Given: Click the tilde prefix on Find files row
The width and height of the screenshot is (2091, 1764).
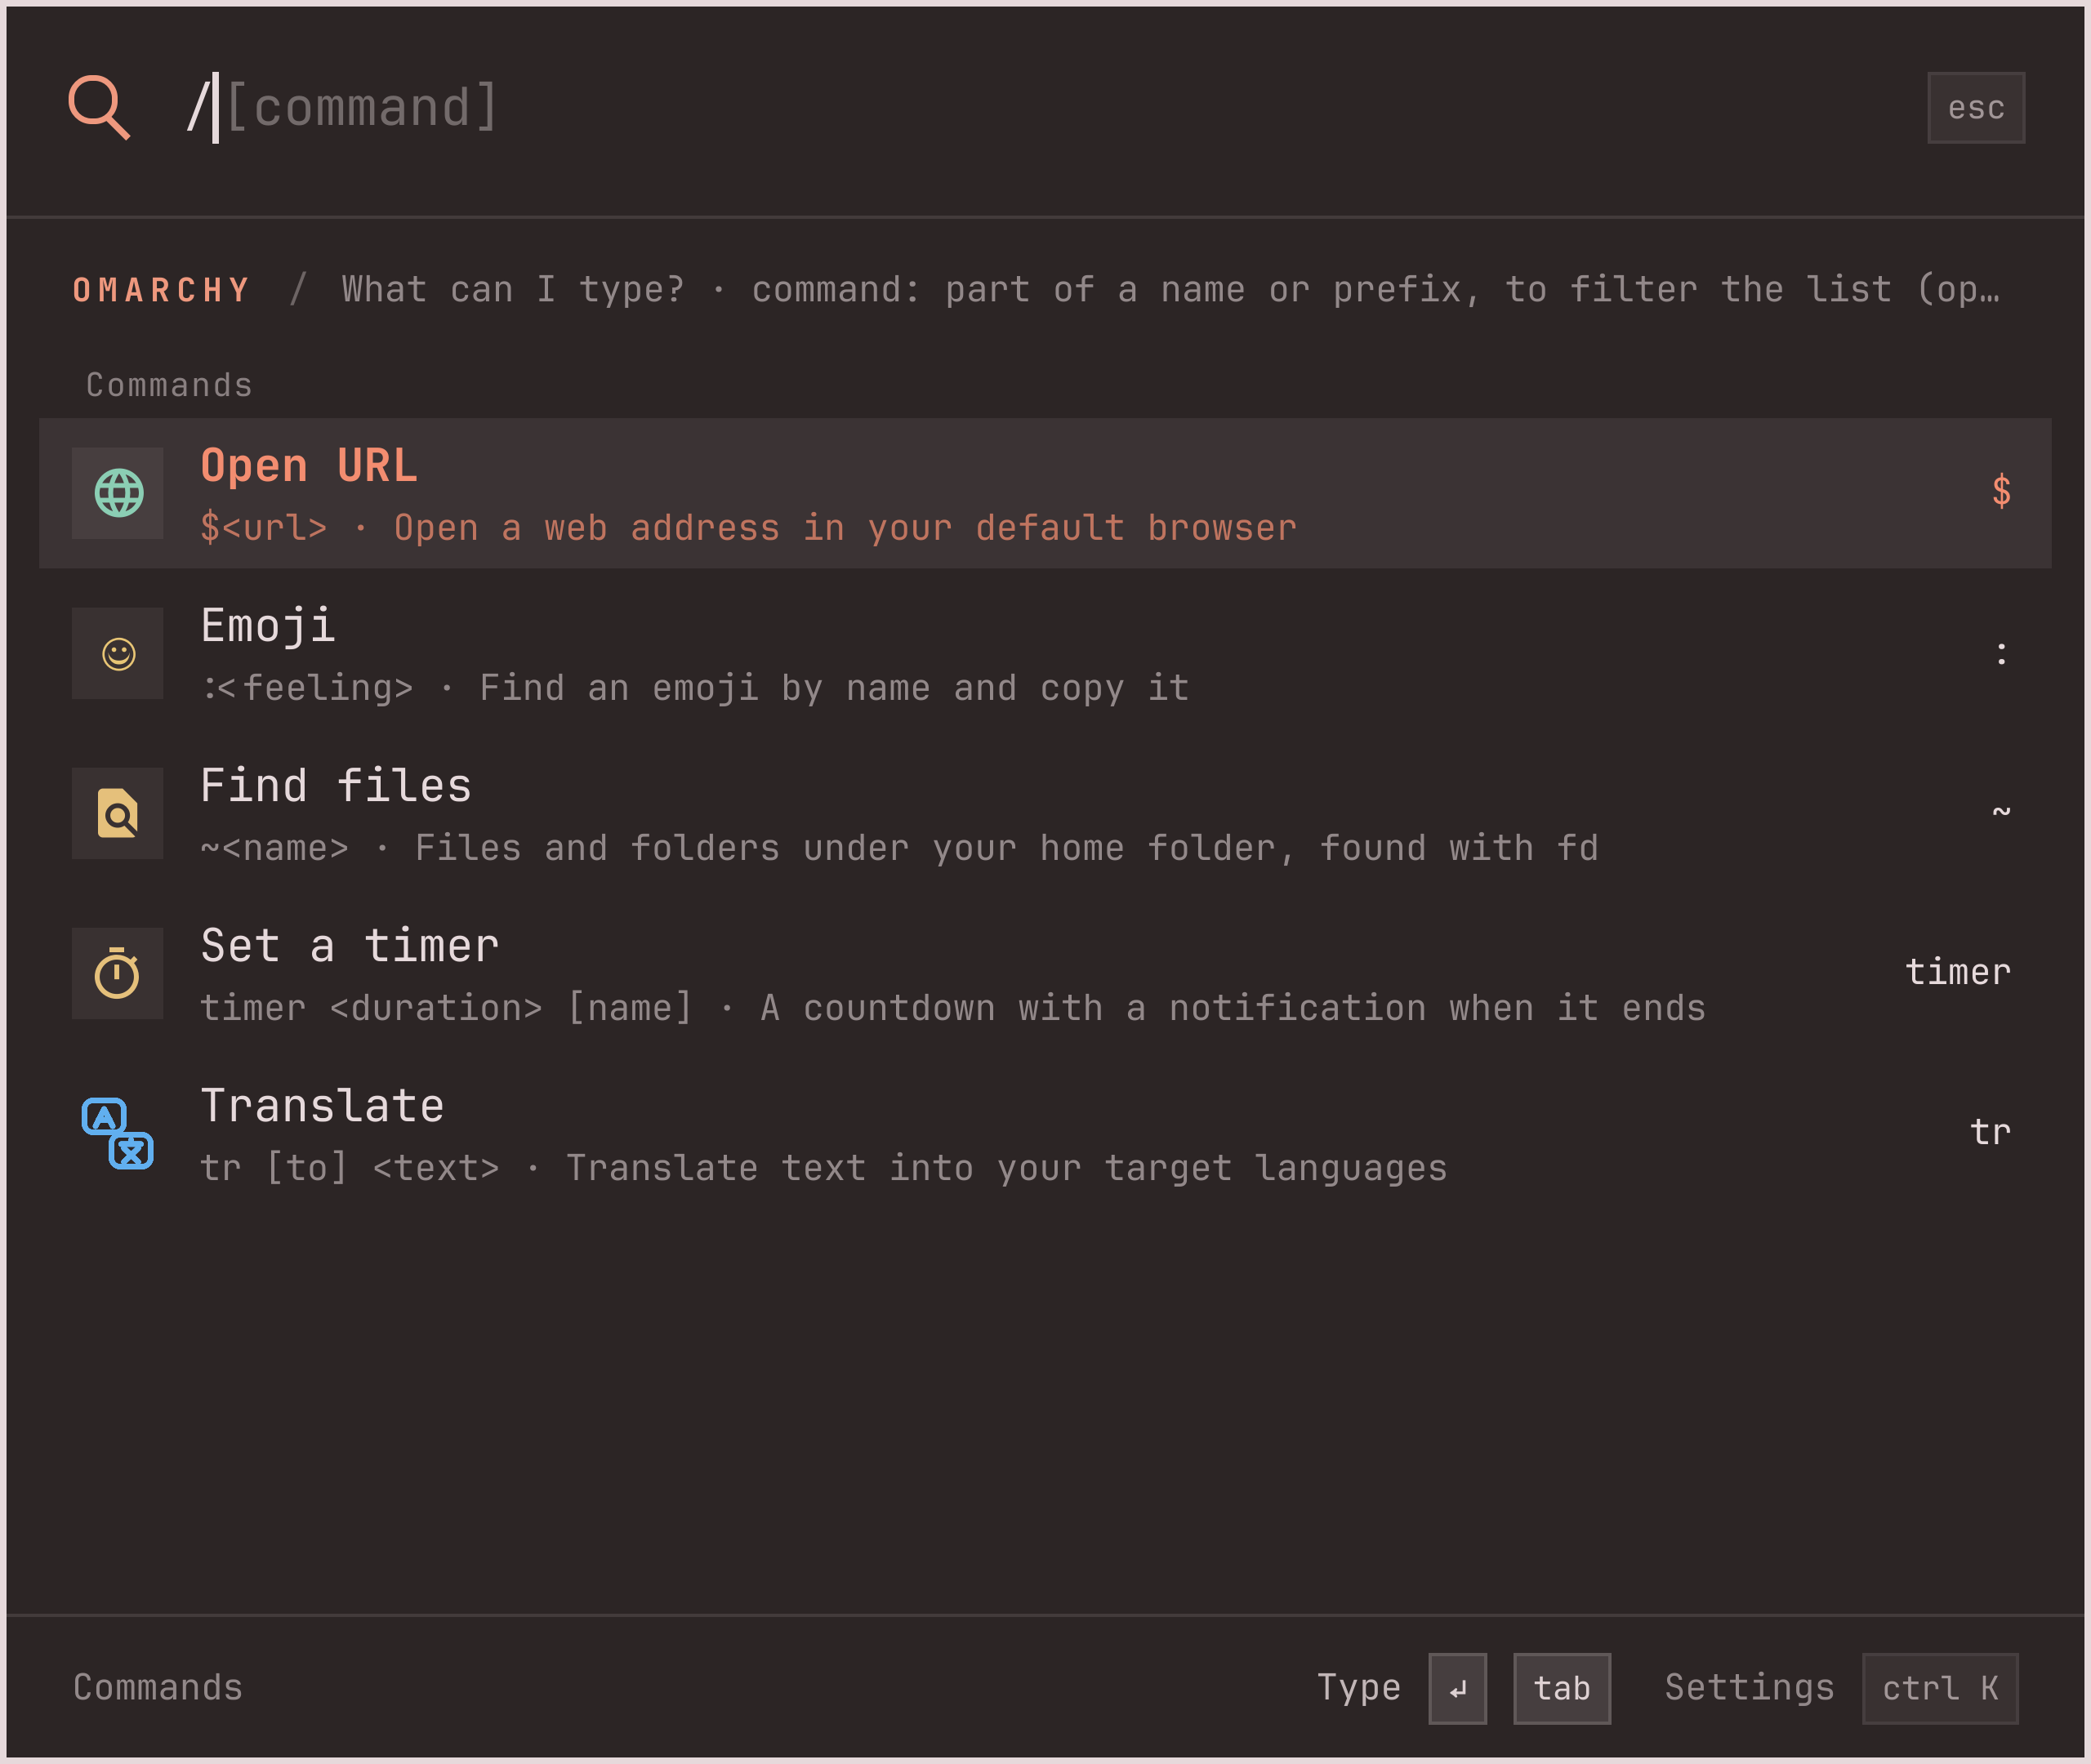Looking at the screenshot, I should [x=2001, y=810].
